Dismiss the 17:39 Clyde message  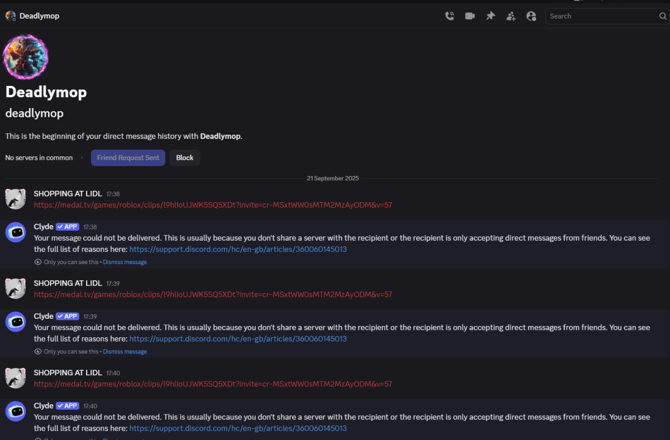tap(125, 352)
